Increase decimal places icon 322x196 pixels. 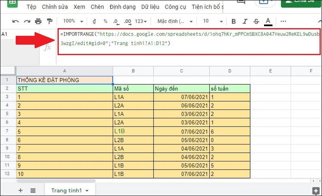click(127, 22)
